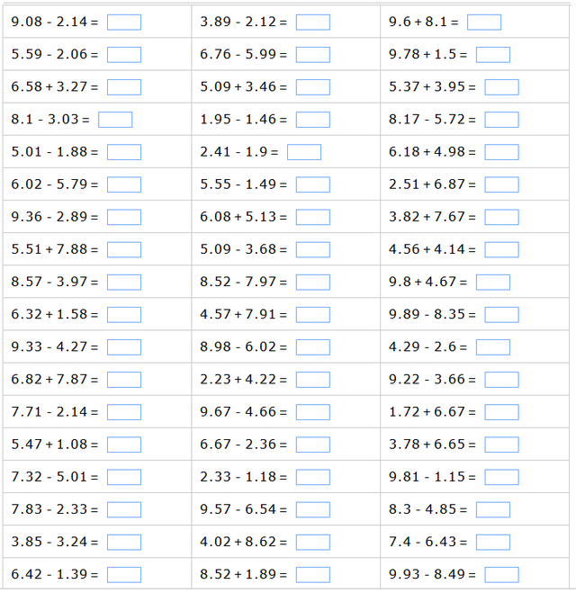The width and height of the screenshot is (576, 593).
Task: Focus the input for 5.09 + 3.46
Action: [x=313, y=87]
